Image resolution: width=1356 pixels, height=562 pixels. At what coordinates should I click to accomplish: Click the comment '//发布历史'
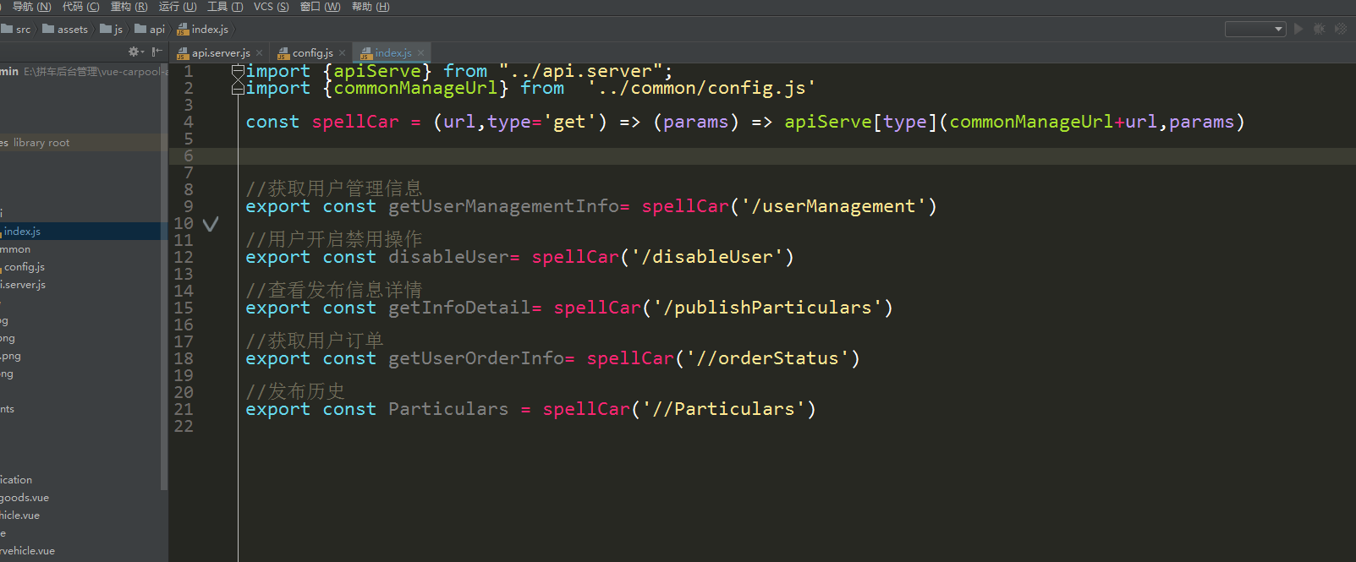pos(295,391)
